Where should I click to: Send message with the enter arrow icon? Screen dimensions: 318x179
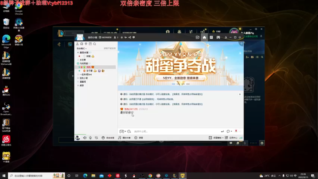pyautogui.click(x=222, y=132)
